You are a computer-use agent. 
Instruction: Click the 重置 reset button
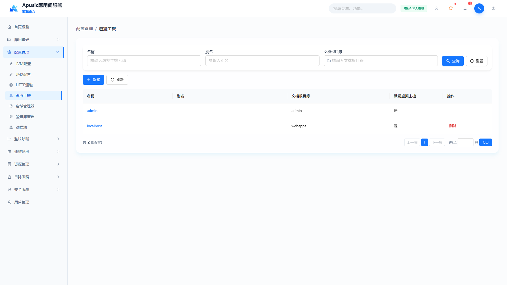[x=476, y=61]
